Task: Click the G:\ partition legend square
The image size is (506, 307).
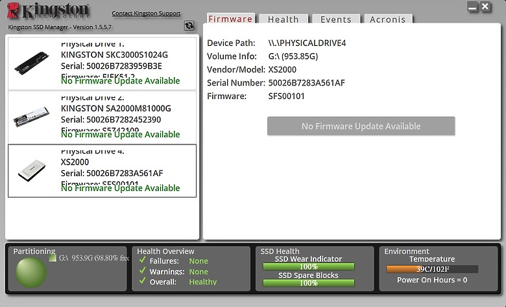Action: 53,258
